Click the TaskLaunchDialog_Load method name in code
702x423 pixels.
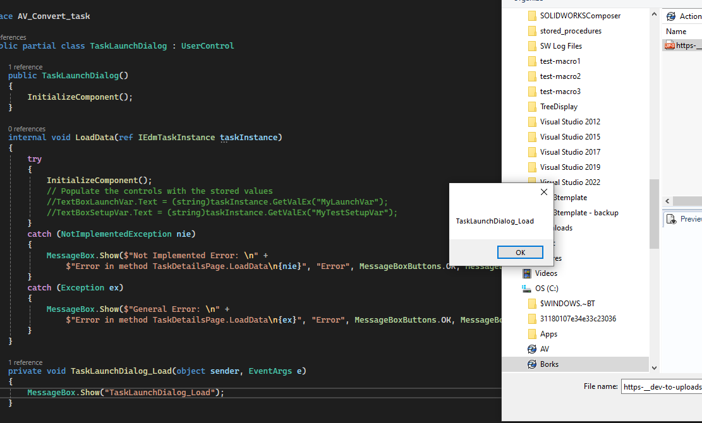click(121, 371)
